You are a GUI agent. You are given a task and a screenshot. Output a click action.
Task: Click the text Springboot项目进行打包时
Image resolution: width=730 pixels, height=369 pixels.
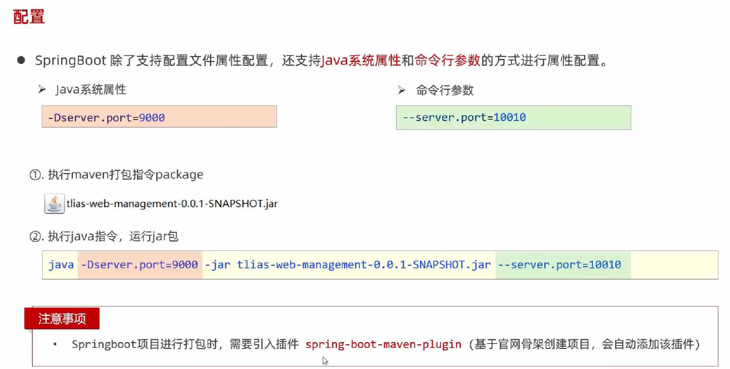point(145,344)
